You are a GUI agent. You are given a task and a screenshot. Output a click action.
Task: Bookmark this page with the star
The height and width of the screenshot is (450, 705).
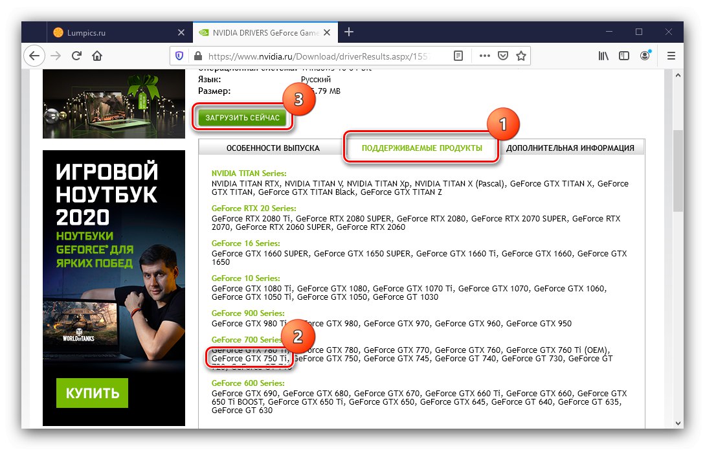click(521, 56)
